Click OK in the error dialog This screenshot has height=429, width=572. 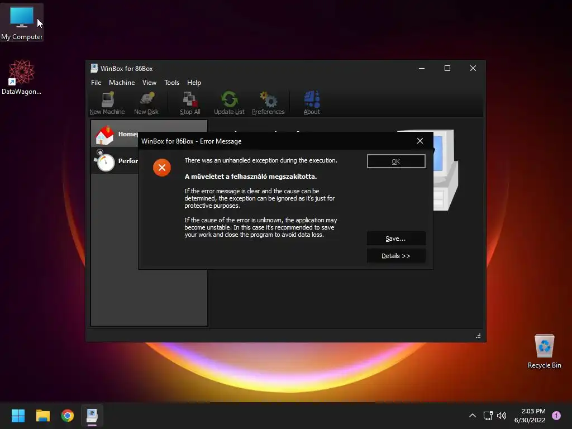pyautogui.click(x=396, y=161)
